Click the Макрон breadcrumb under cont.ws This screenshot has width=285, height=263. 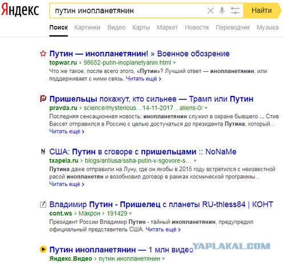(x=89, y=213)
